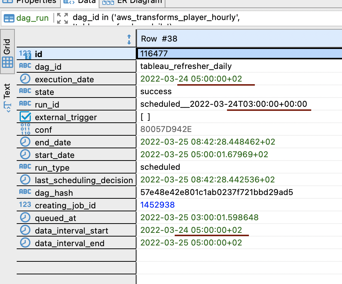
Task: Select the creating_job_id field label
Action: (x=65, y=205)
